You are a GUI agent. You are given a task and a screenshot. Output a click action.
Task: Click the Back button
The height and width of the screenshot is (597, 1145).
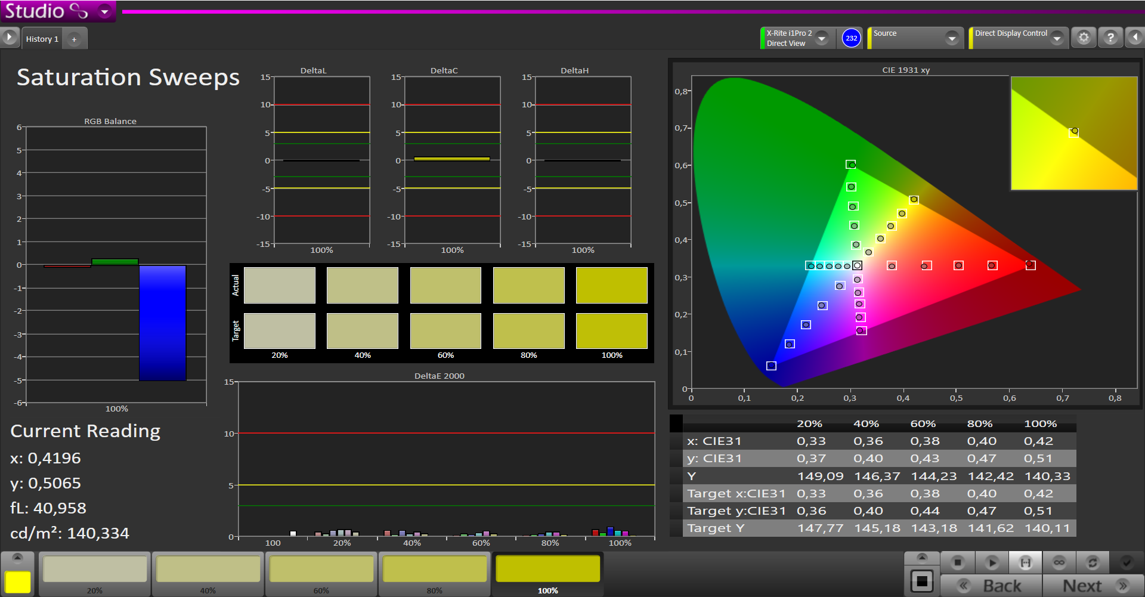[x=991, y=586]
